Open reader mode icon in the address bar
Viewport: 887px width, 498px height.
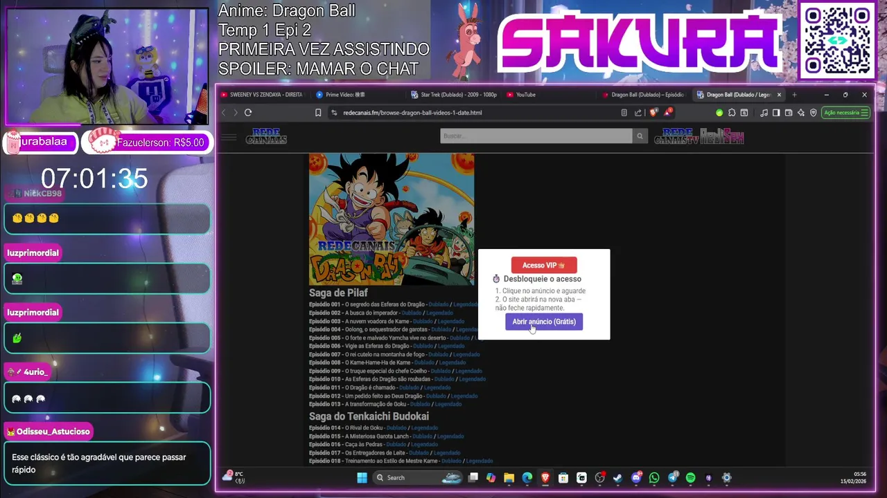tap(624, 113)
